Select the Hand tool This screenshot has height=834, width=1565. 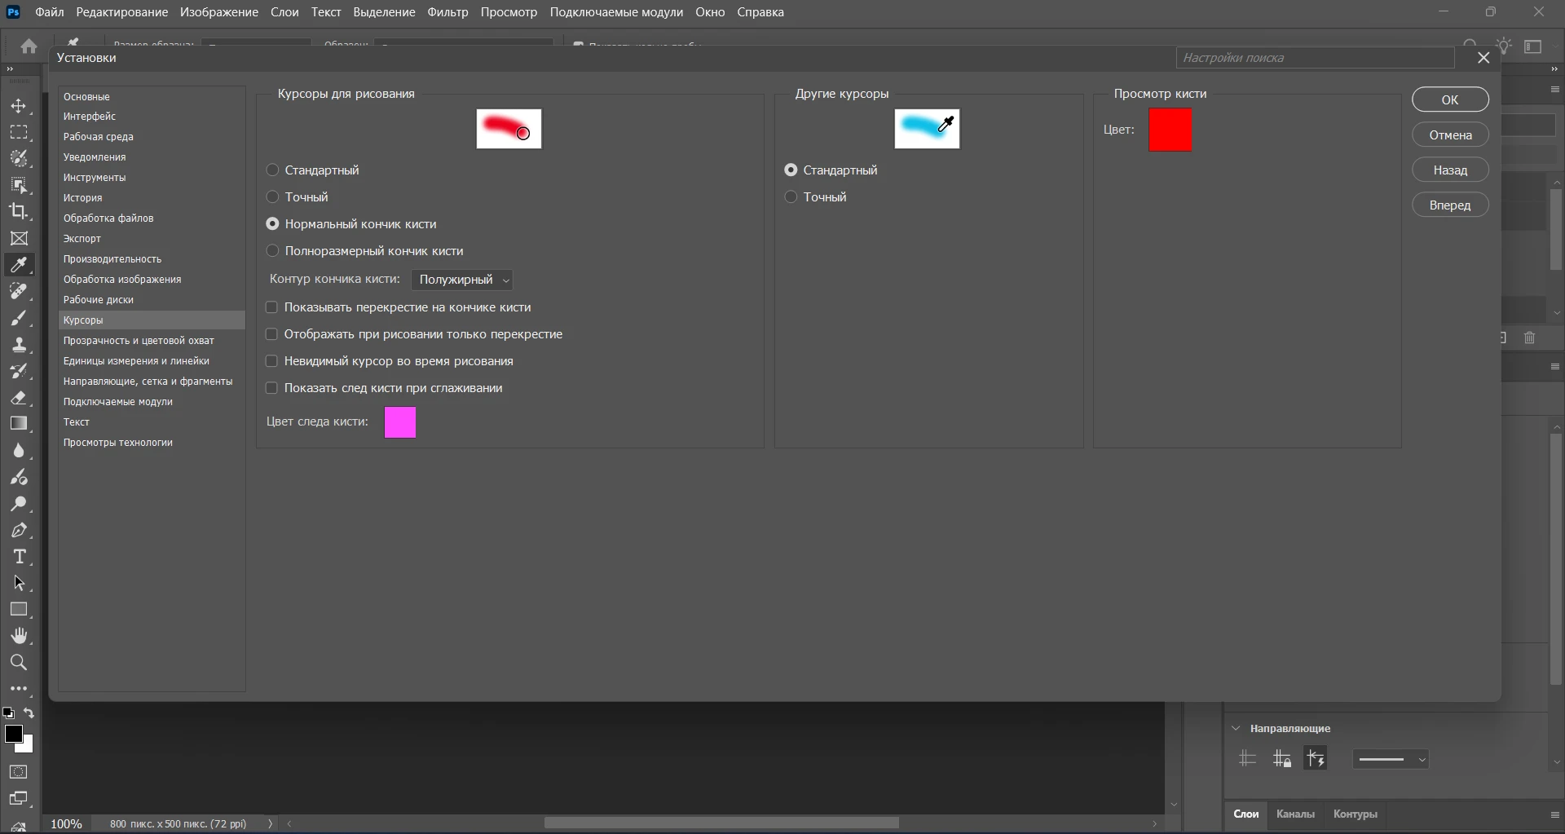(19, 636)
